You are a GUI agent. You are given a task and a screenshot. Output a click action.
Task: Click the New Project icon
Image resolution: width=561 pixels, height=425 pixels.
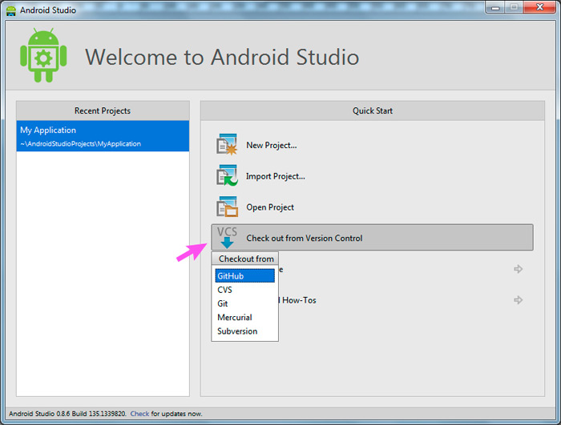[227, 145]
